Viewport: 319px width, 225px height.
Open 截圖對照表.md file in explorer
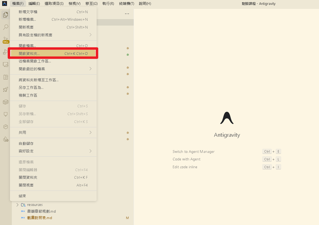39,218
